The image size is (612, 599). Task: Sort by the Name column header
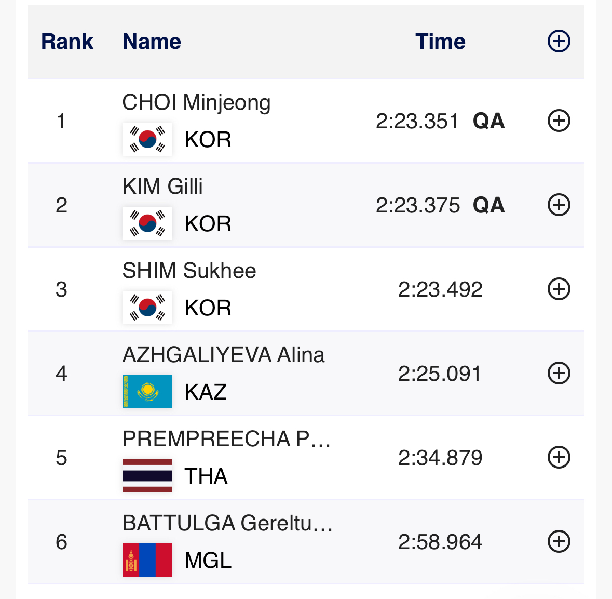[152, 42]
